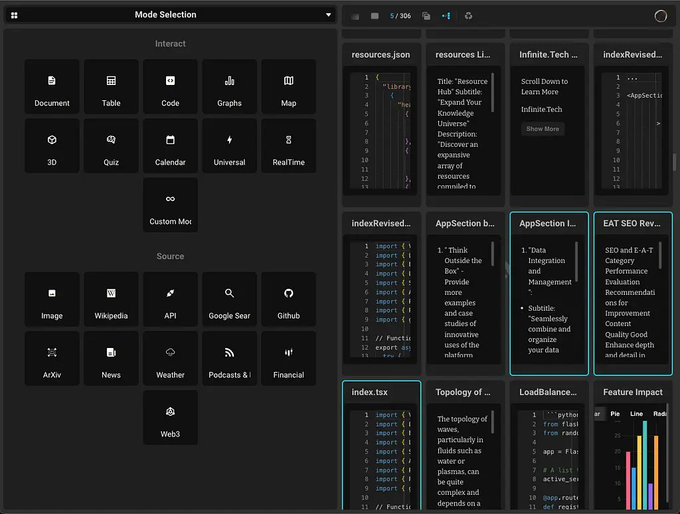This screenshot has height=514, width=680.
Task: Select the 3D mode tile
Action: tap(52, 145)
